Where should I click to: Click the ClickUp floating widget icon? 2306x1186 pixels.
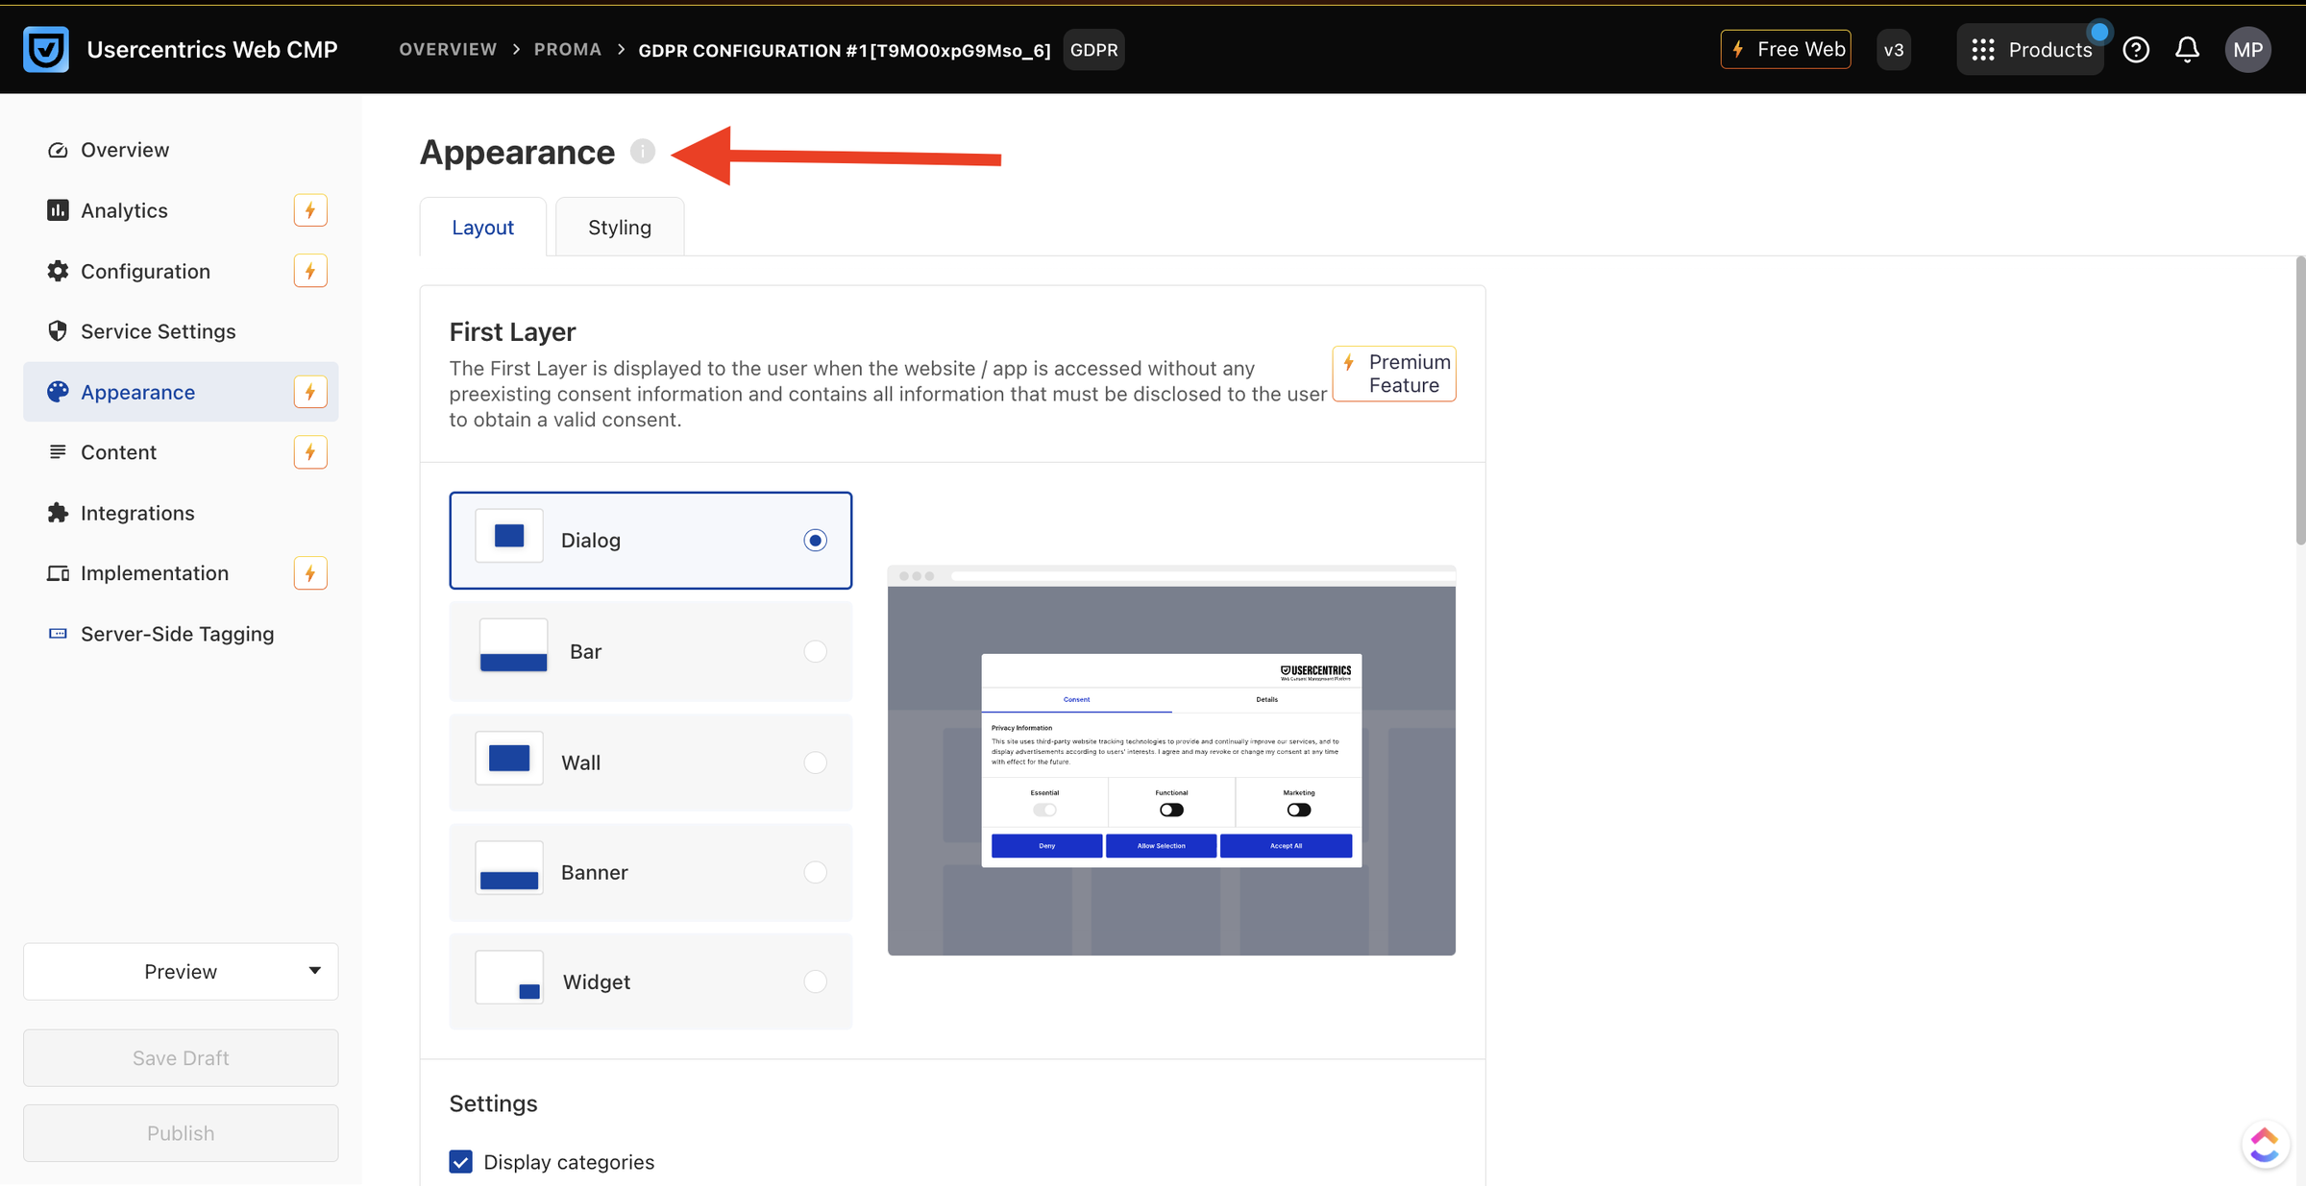point(2266,1145)
